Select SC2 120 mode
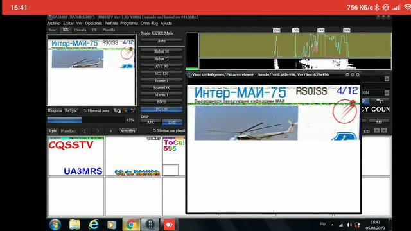The height and width of the screenshot is (231, 411). [x=161, y=73]
